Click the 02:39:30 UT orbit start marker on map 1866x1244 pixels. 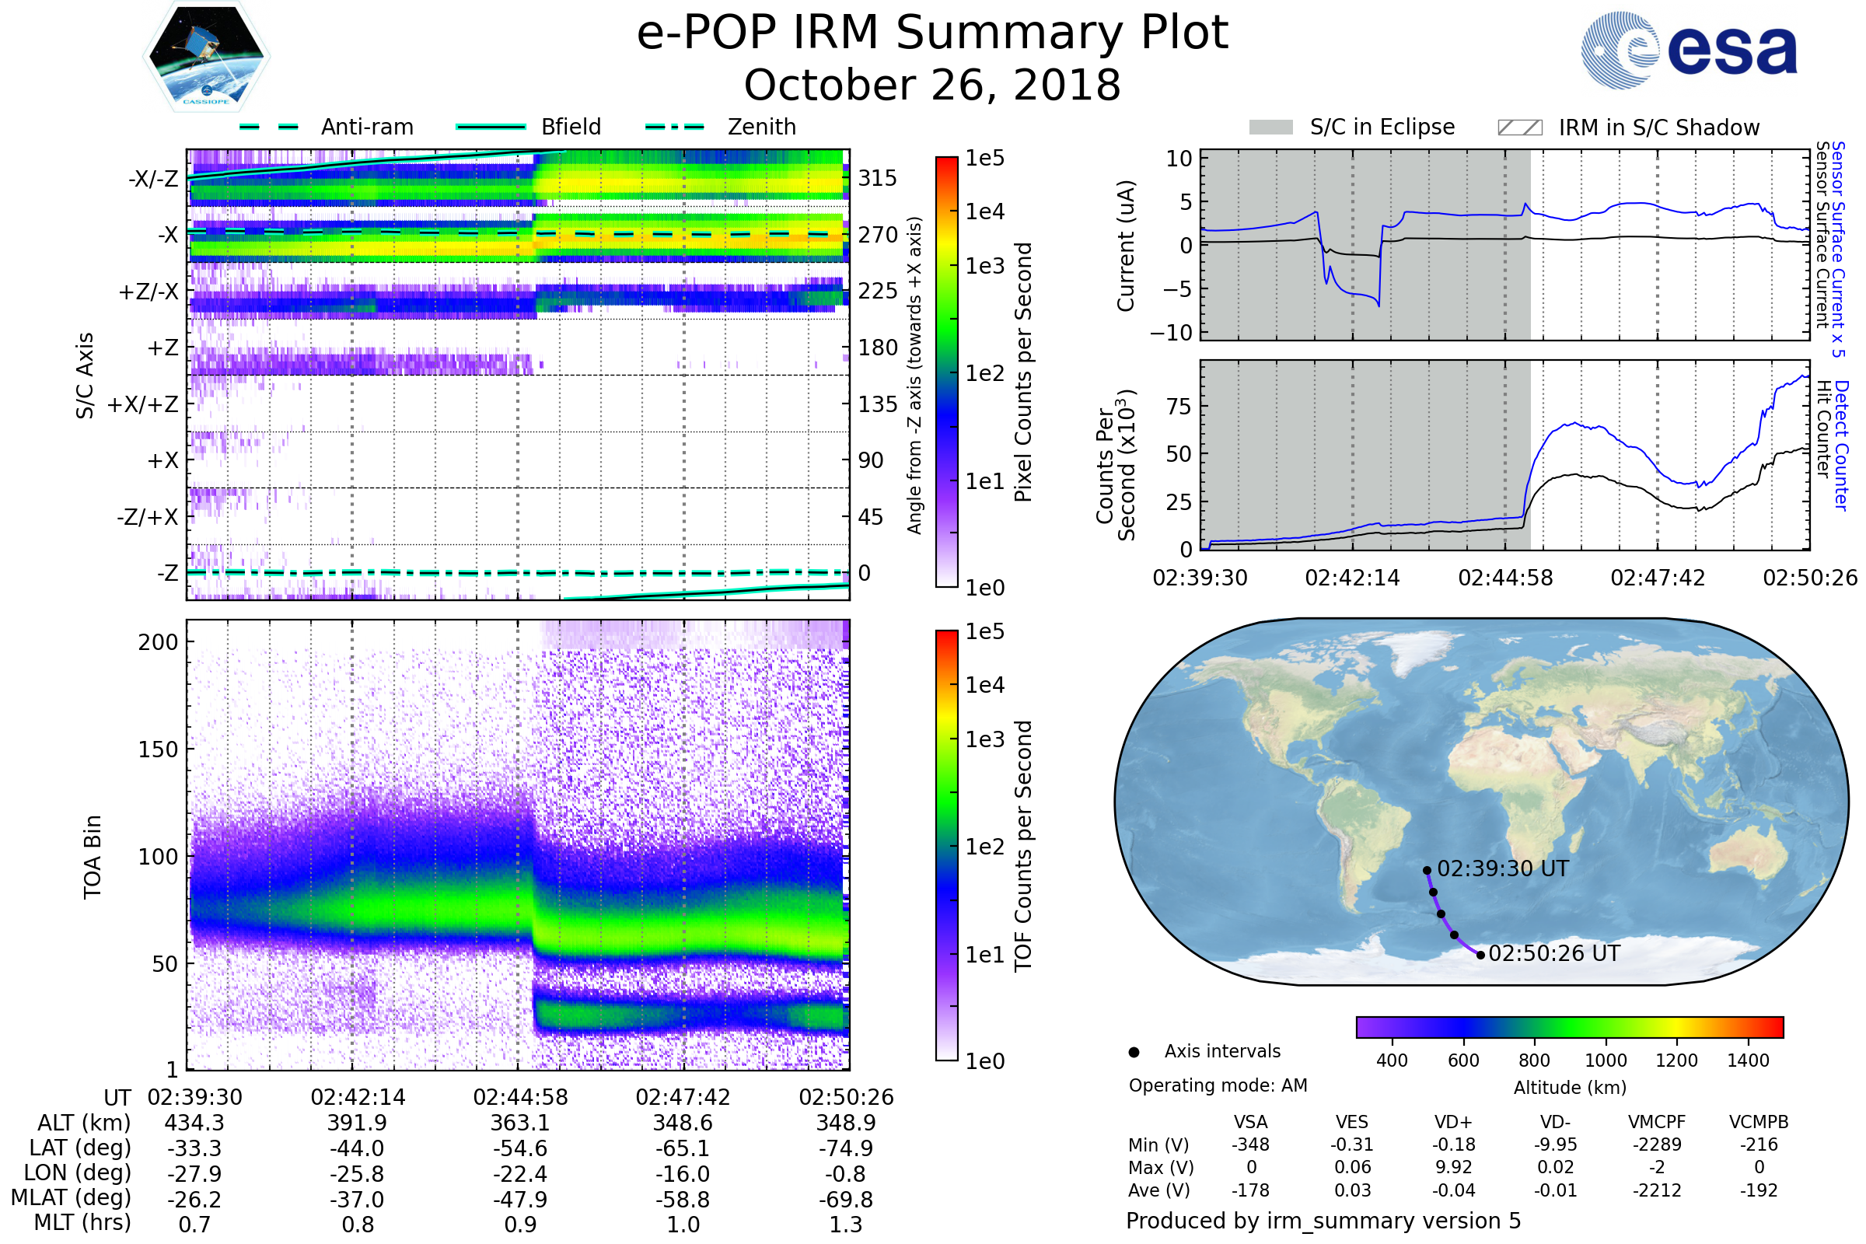tap(1427, 870)
